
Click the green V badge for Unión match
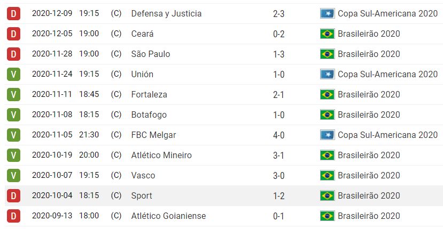click(13, 74)
